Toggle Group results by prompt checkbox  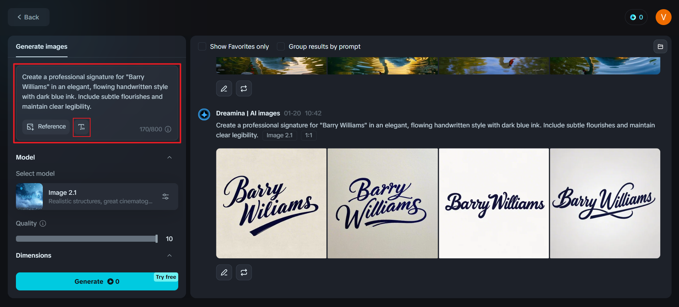(x=281, y=47)
